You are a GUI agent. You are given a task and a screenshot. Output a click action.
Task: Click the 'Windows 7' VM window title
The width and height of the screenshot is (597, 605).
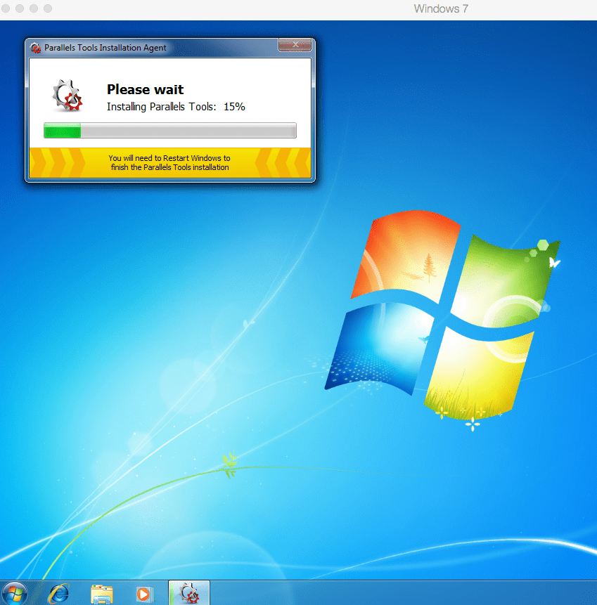point(441,9)
